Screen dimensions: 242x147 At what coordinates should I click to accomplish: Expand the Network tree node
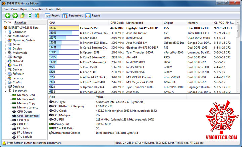click(6, 61)
